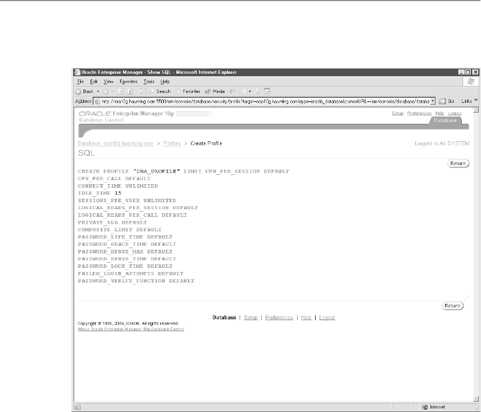
Task: Click the Logout link at top
Action: click(455, 113)
